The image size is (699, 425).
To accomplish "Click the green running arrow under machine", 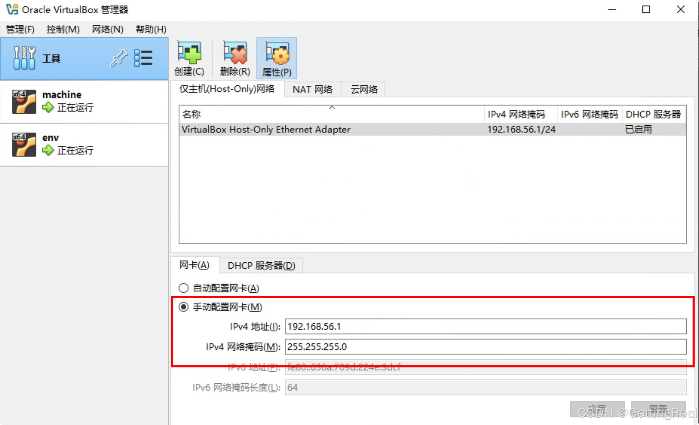I will click(48, 107).
